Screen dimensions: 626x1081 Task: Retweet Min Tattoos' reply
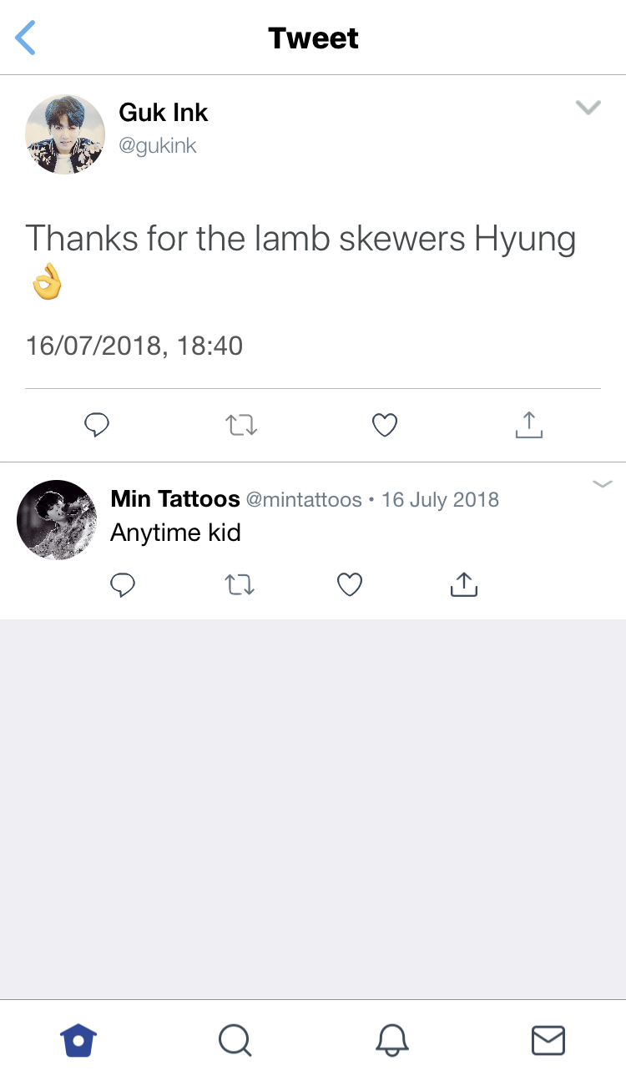pos(240,586)
